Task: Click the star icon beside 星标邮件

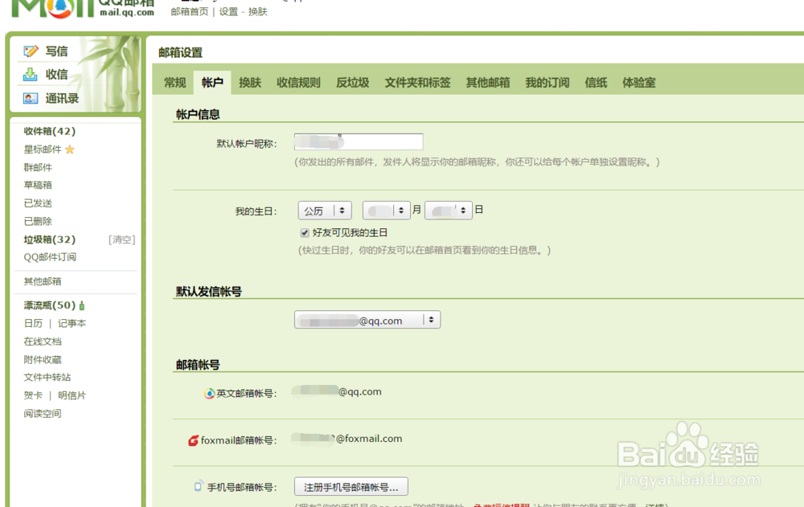Action: pyautogui.click(x=70, y=149)
